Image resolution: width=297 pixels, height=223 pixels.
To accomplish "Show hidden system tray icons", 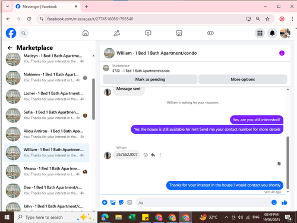I will click(x=226, y=218).
